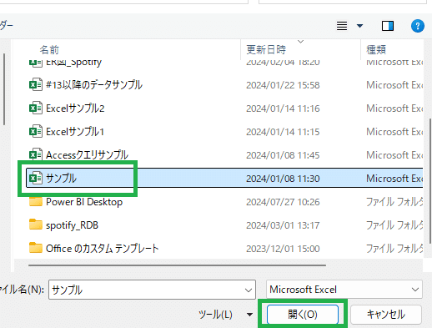Image resolution: width=432 pixels, height=328 pixels.
Task: Select the file Excelサンプル1
Action: tap(75, 131)
